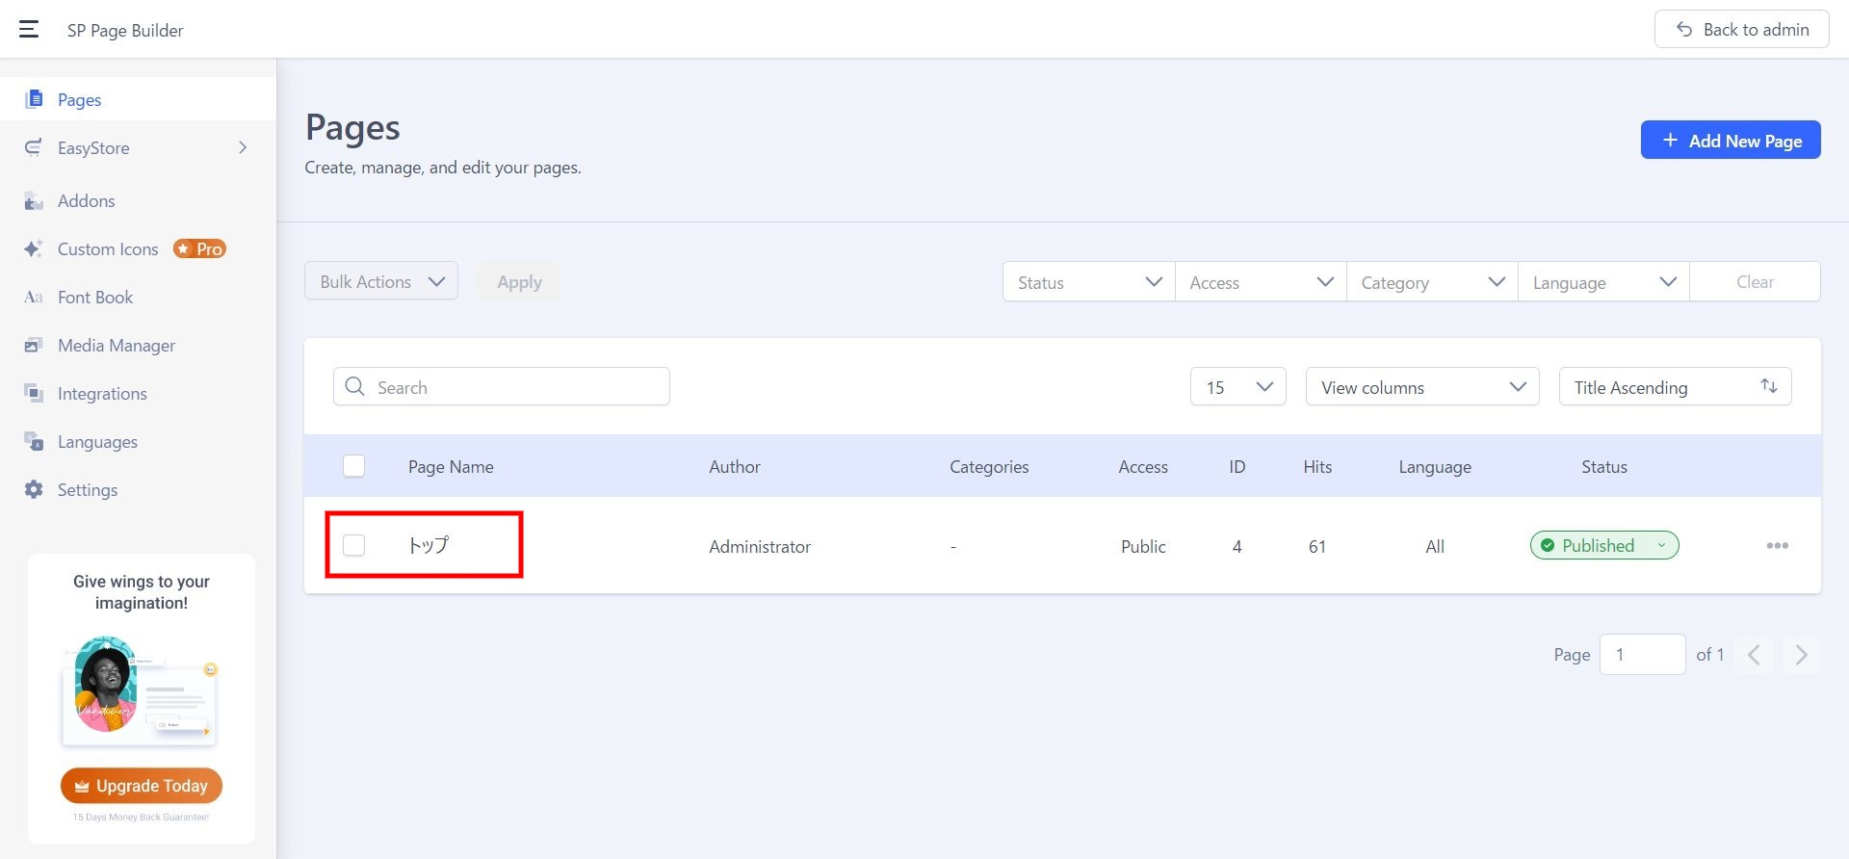
Task: Open the View columns dropdown
Action: pos(1421,387)
